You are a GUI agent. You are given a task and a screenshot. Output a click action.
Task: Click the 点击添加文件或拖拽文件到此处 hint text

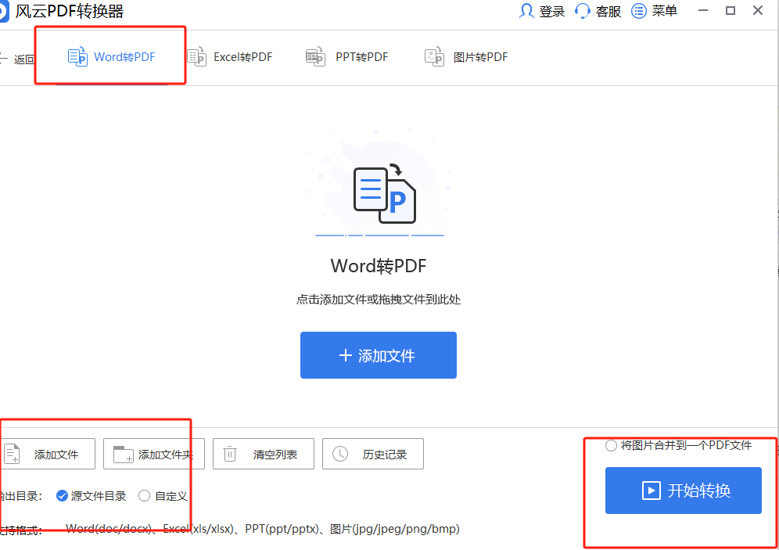(379, 300)
